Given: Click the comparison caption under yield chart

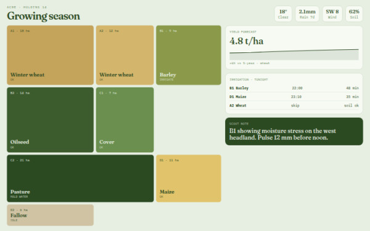Looking at the screenshot, I should [x=249, y=63].
